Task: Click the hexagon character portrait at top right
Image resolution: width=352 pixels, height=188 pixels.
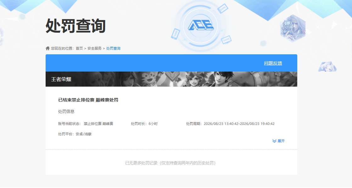Action: 293,28
